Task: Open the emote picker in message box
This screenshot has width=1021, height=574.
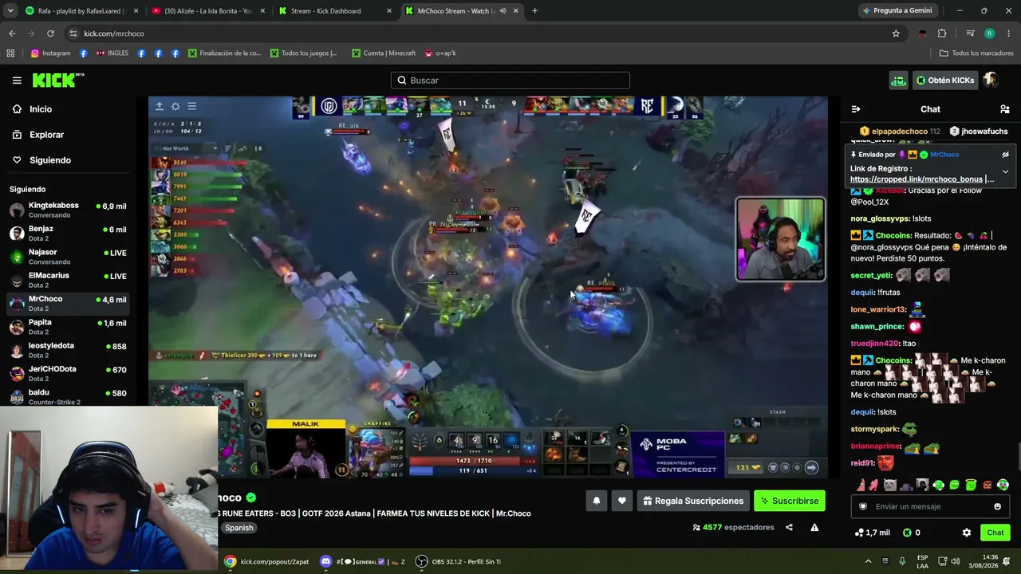Action: click(x=997, y=506)
